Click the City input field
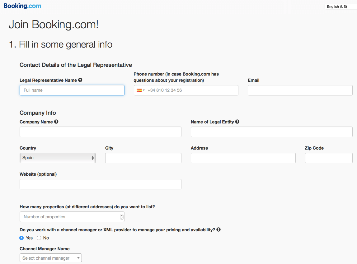The width and height of the screenshot is (357, 264). coord(143,158)
